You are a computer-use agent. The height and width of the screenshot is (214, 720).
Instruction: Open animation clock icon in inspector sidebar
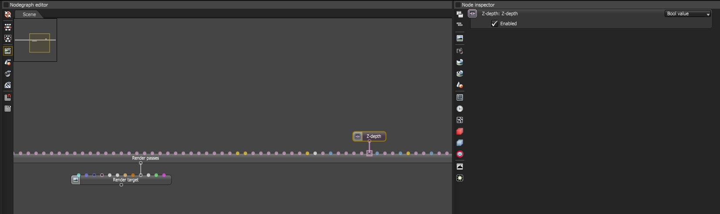pyautogui.click(x=459, y=109)
